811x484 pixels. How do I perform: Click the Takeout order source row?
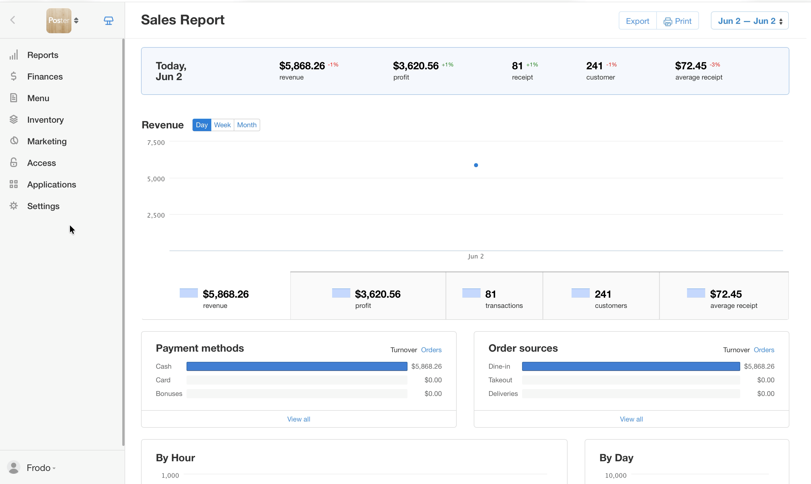tap(632, 380)
